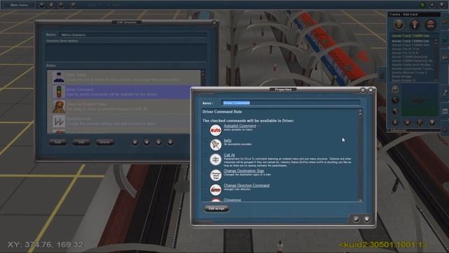
Task: Close the Edit Session window
Action: (x=215, y=22)
